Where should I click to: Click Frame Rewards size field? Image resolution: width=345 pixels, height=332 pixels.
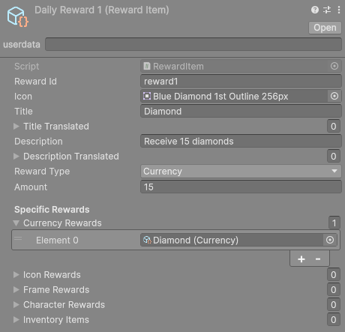point(334,290)
